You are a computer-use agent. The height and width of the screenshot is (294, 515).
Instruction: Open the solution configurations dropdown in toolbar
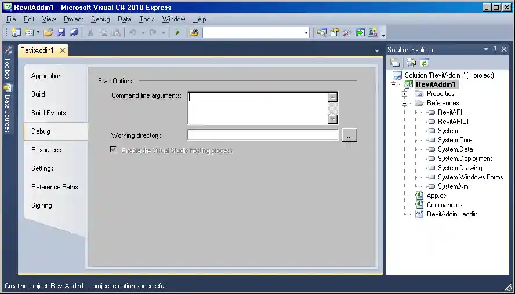click(x=306, y=33)
